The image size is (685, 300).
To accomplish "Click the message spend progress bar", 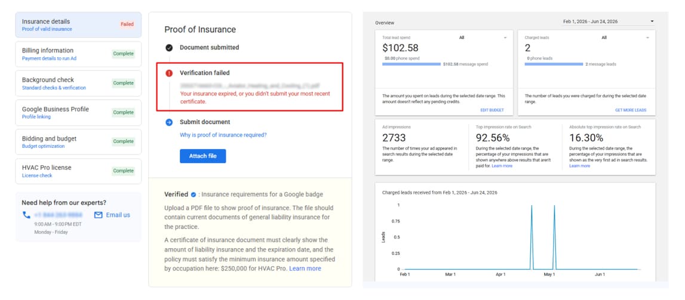I will point(411,64).
